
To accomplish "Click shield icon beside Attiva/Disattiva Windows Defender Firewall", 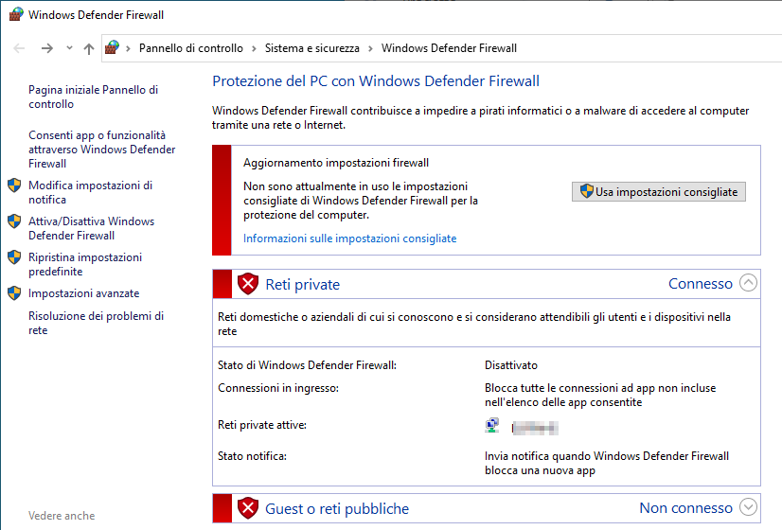I will coord(14,221).
